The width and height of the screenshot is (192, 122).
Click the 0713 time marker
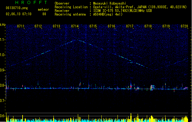click(56, 26)
